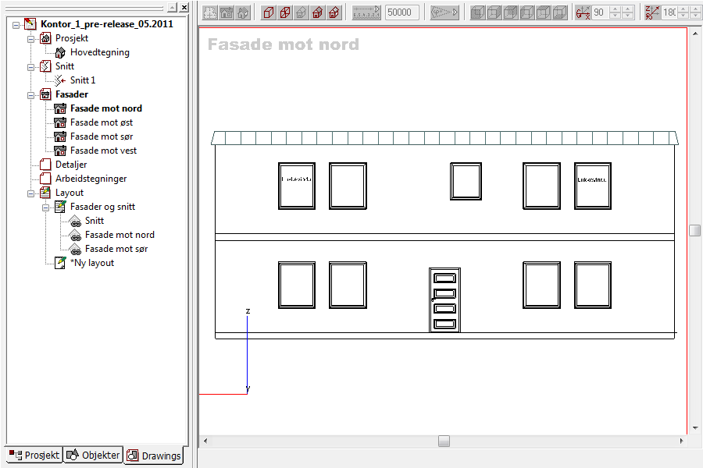Switch to the Drawings bottom tab
This screenshot has width=703, height=468.
pos(154,456)
